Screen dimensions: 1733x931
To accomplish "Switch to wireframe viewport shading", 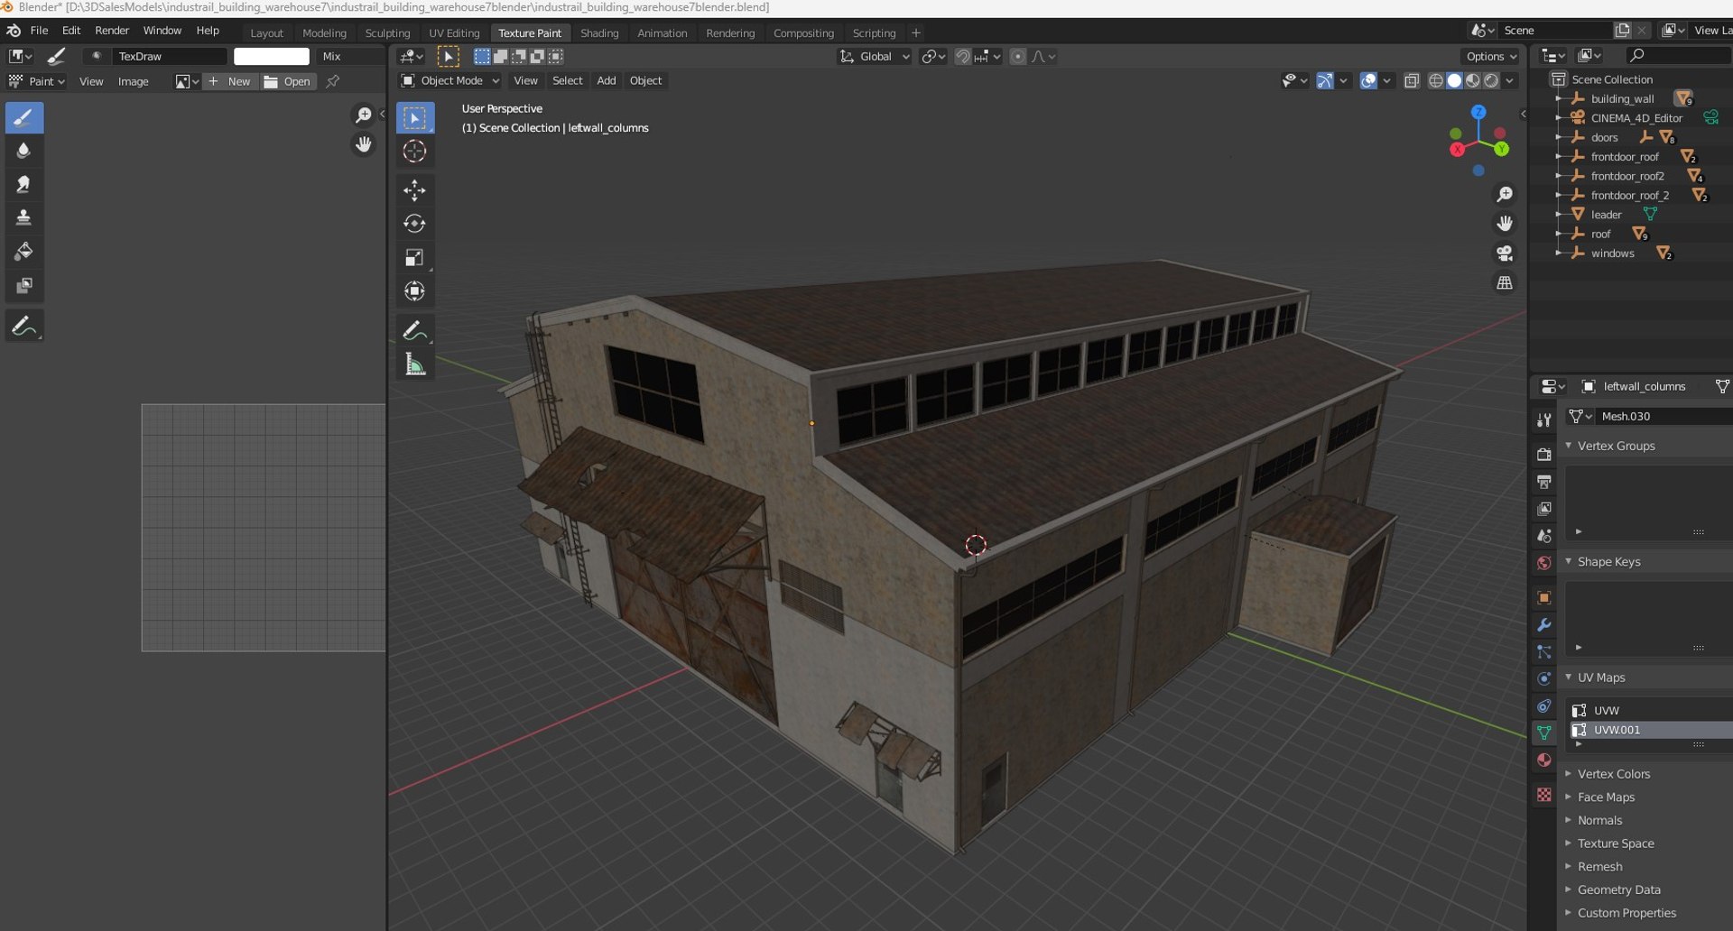I will (1435, 80).
